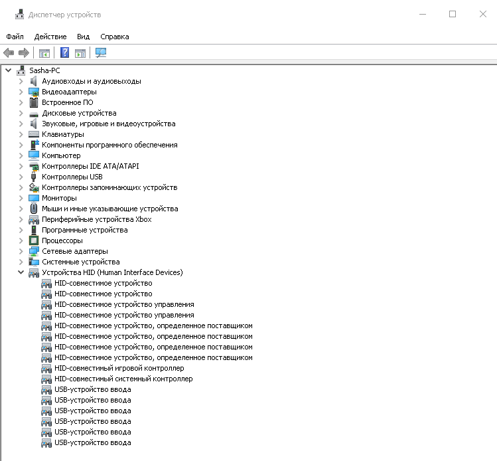Select the Программные устройства label

pos(85,230)
